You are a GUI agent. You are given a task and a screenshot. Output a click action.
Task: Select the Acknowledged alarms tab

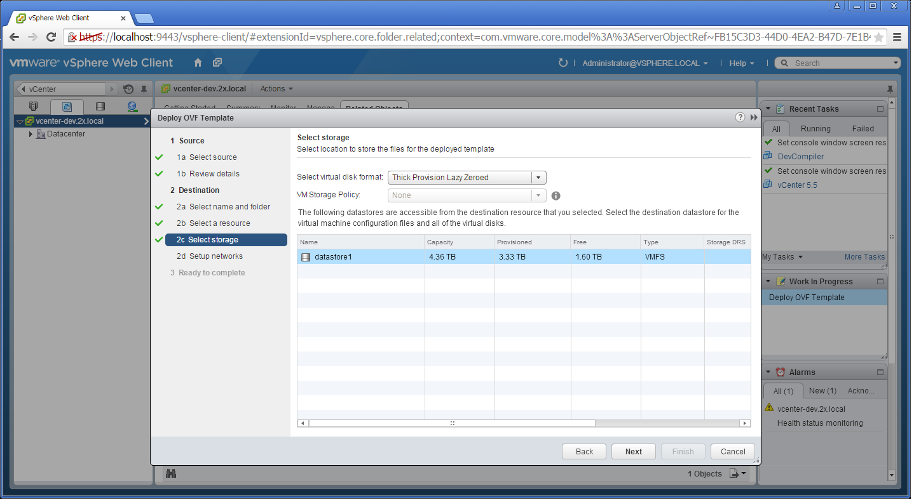click(x=861, y=391)
